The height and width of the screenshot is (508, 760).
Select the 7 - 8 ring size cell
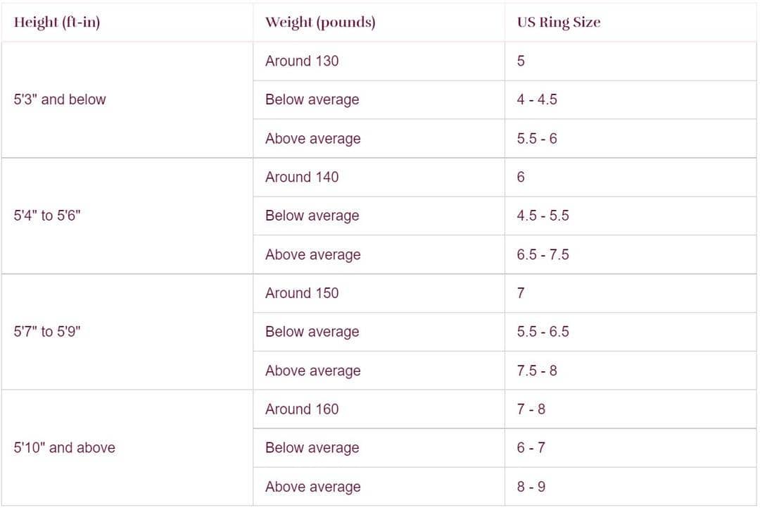pos(531,409)
